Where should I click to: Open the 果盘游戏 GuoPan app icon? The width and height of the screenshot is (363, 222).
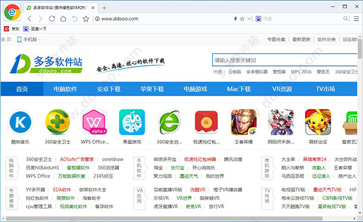(x=132, y=122)
